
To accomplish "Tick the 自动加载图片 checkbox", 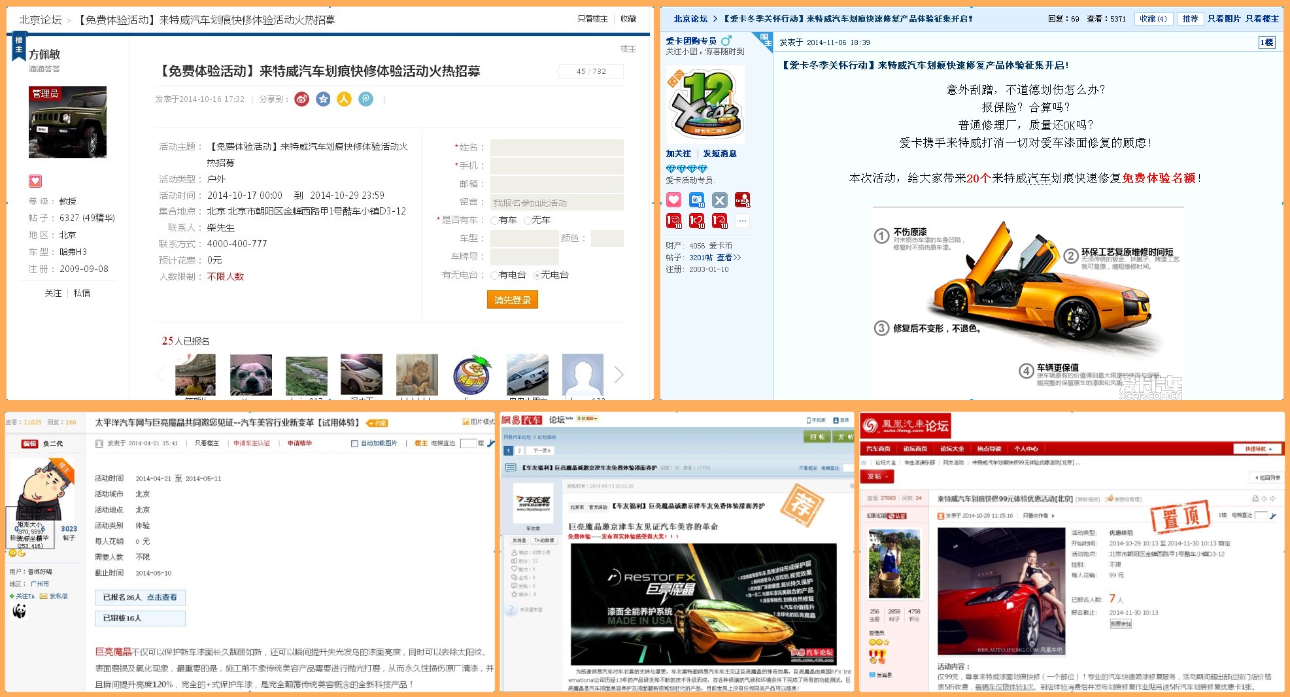I will tap(355, 443).
